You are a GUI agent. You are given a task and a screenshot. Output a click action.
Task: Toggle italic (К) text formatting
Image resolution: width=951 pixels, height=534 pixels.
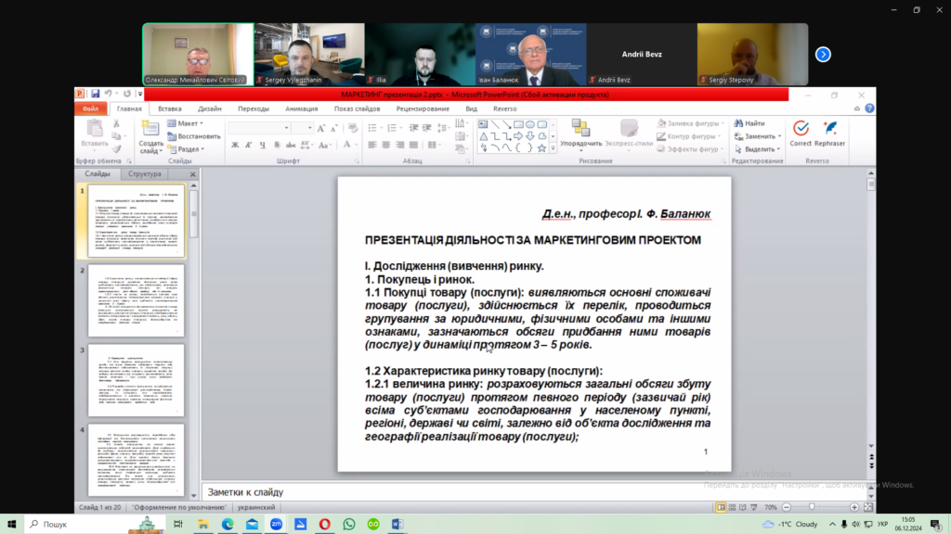pyautogui.click(x=249, y=145)
